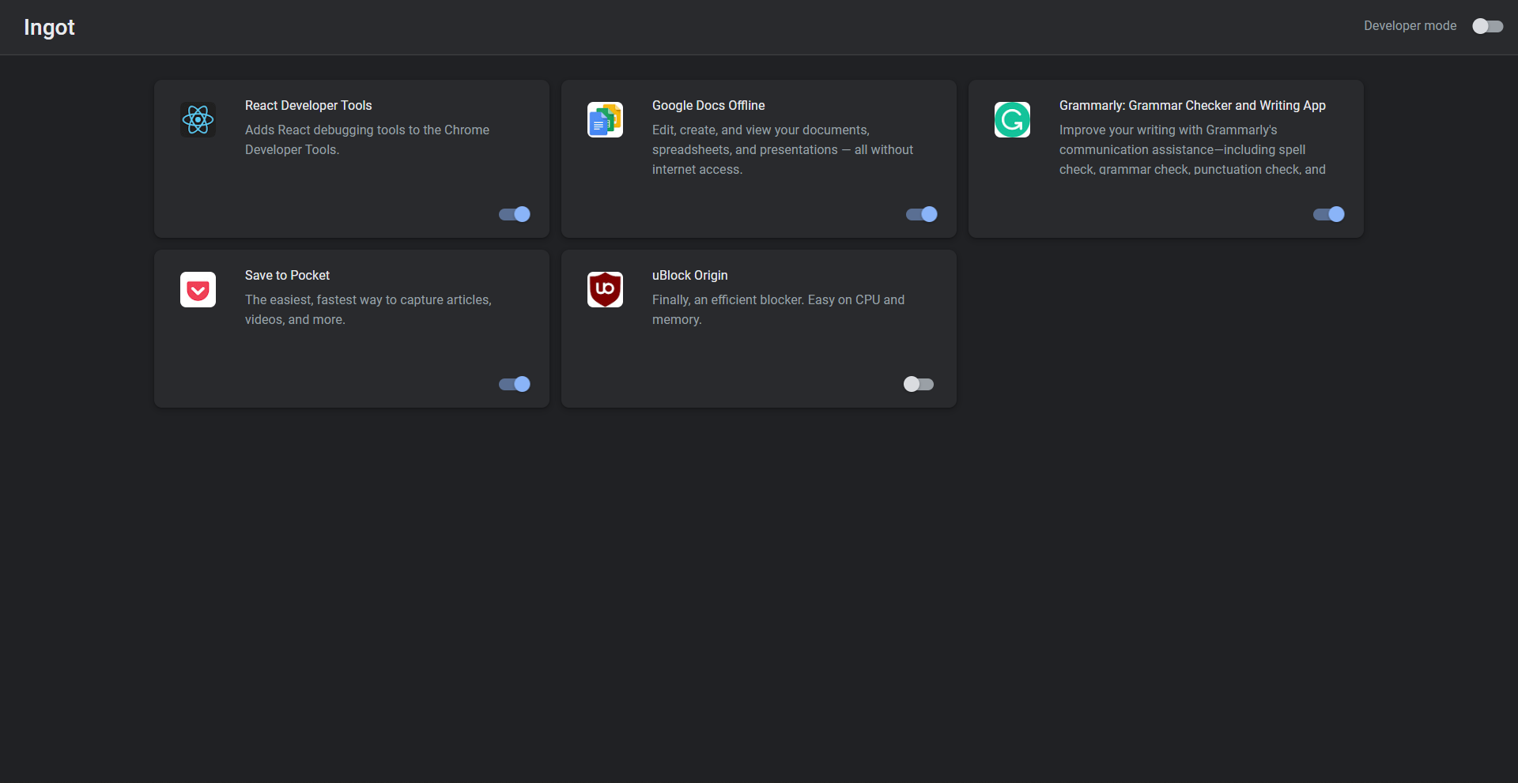Disable the React Developer Tools extension
Viewport: 1518px width, 783px height.
click(x=515, y=214)
